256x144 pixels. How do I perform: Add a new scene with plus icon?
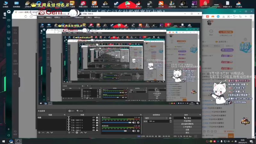39,132
